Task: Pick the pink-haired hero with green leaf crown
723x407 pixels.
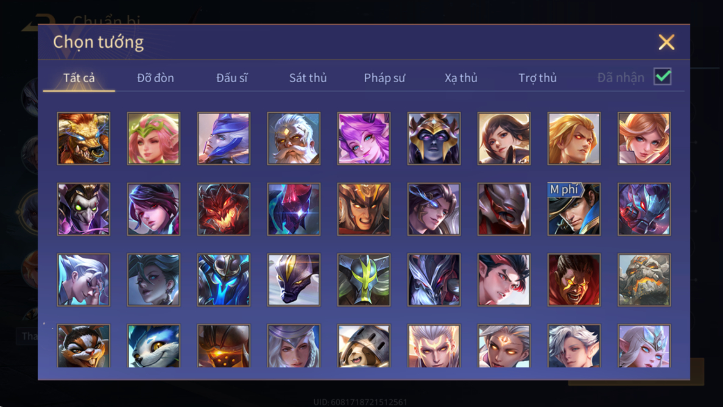Action: 153,138
